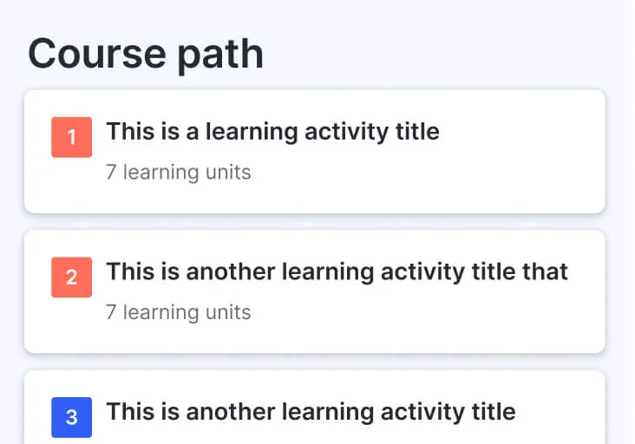
Task: Click the "Course path" heading
Action: coord(146,55)
